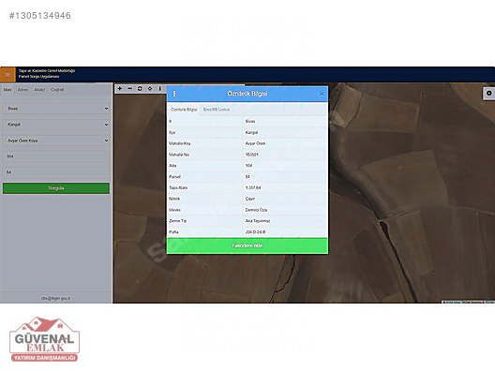495x371 pixels.
Task: Zoom in with the plus icon
Action: (120, 89)
